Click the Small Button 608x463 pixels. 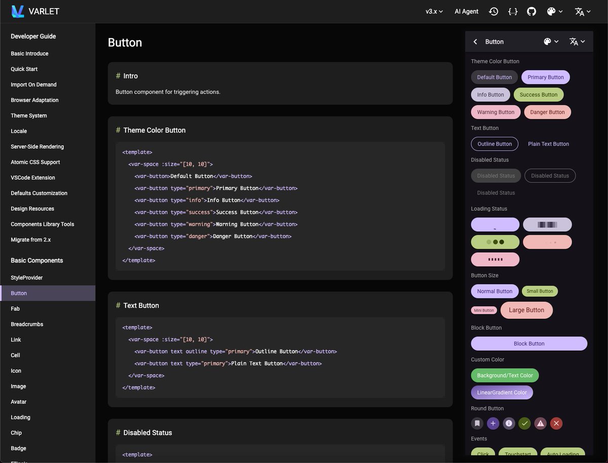pyautogui.click(x=540, y=291)
